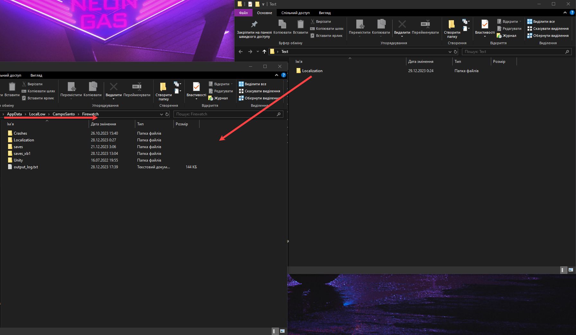Pin to Quick Access in Text window
This screenshot has height=335, width=576.
[x=254, y=29]
